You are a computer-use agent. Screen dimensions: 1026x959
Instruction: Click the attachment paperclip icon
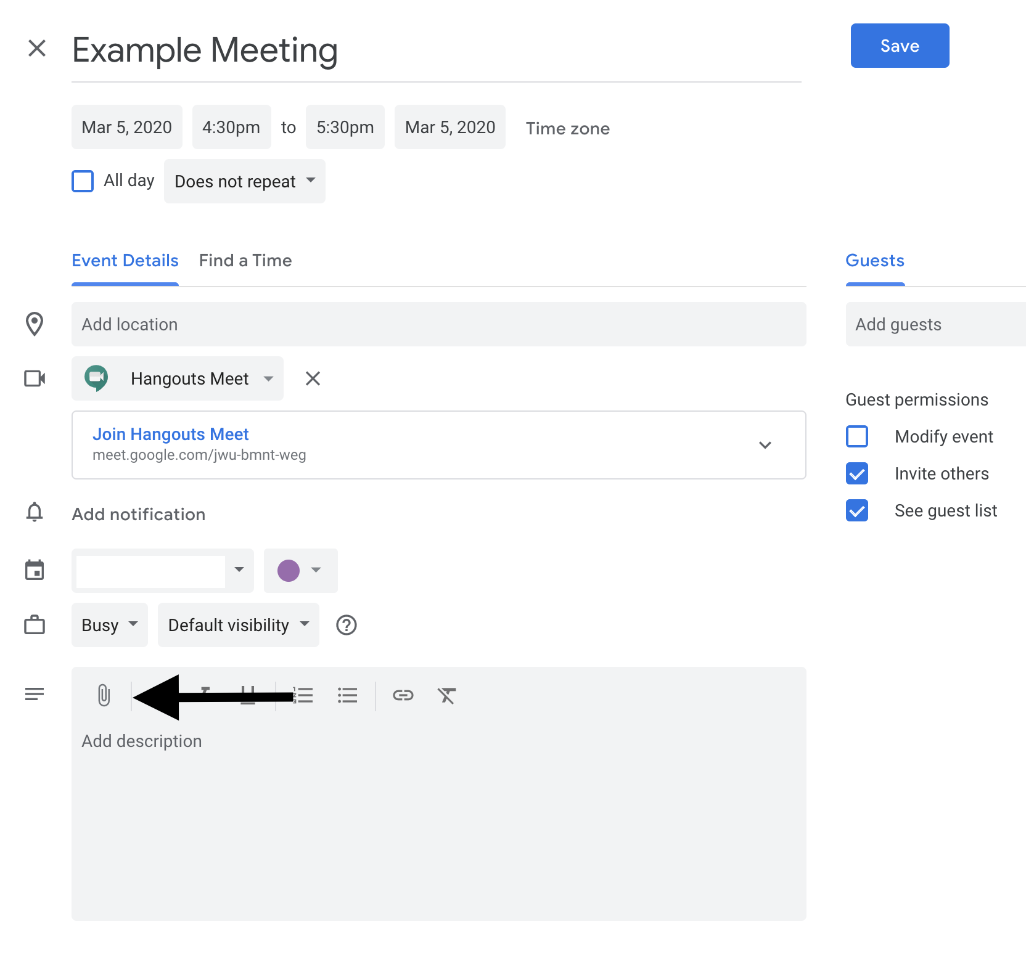(102, 695)
